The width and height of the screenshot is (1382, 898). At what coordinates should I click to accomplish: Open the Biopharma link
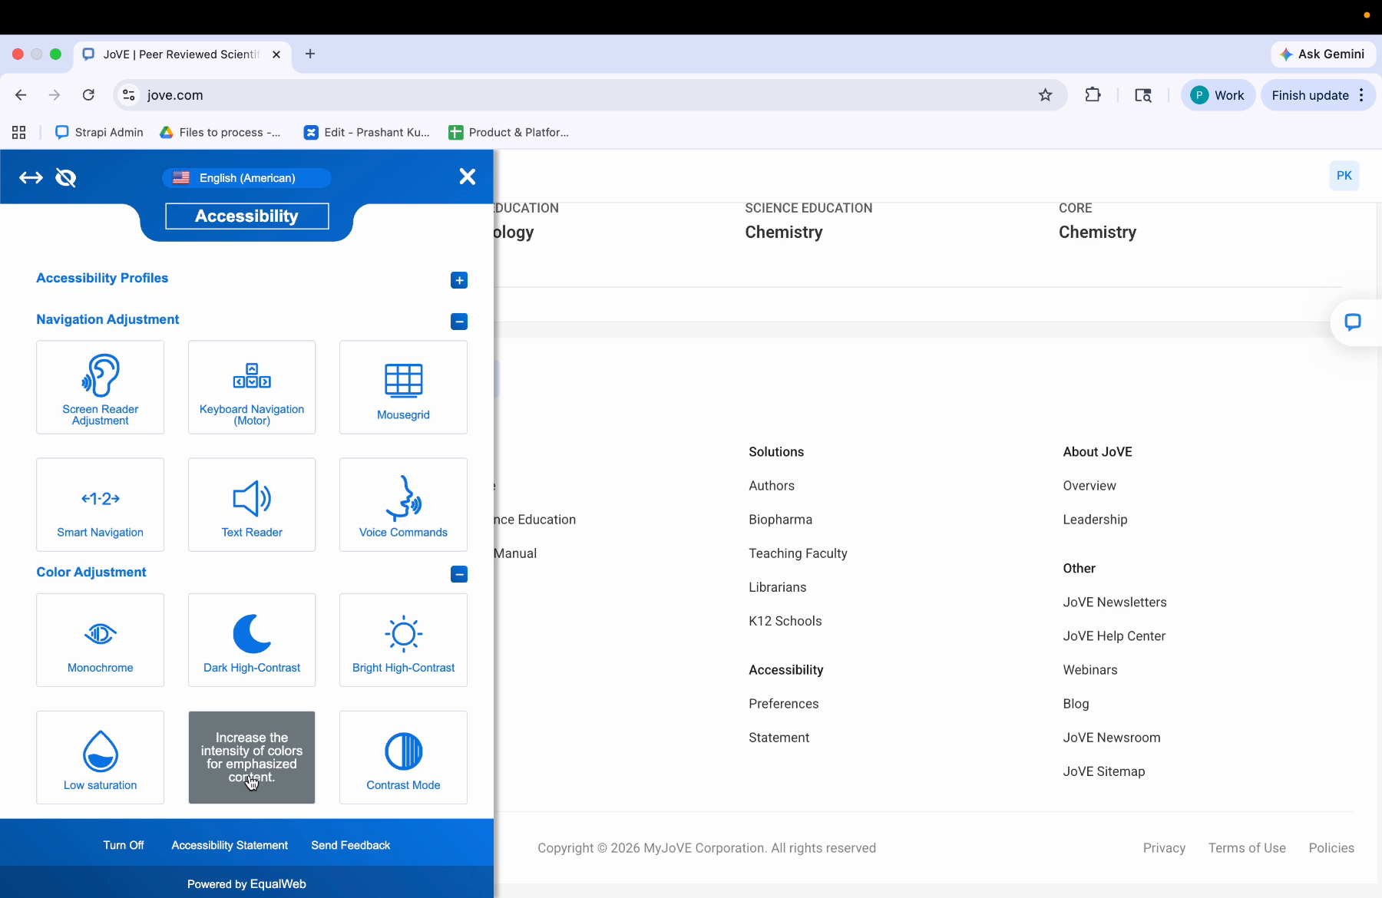pyautogui.click(x=780, y=520)
